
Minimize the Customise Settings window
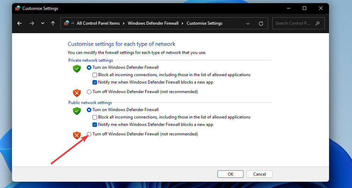click(289, 8)
